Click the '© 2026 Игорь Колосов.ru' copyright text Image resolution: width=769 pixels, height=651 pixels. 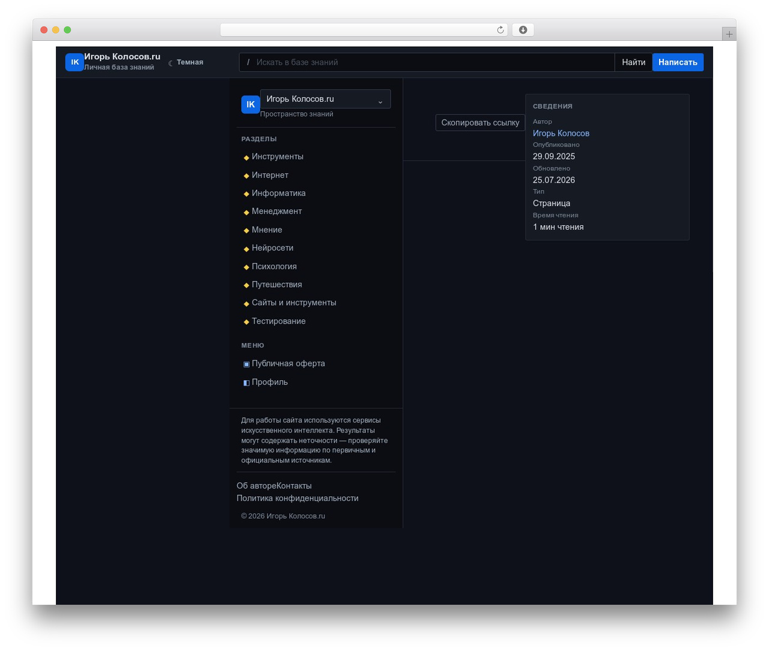(283, 516)
